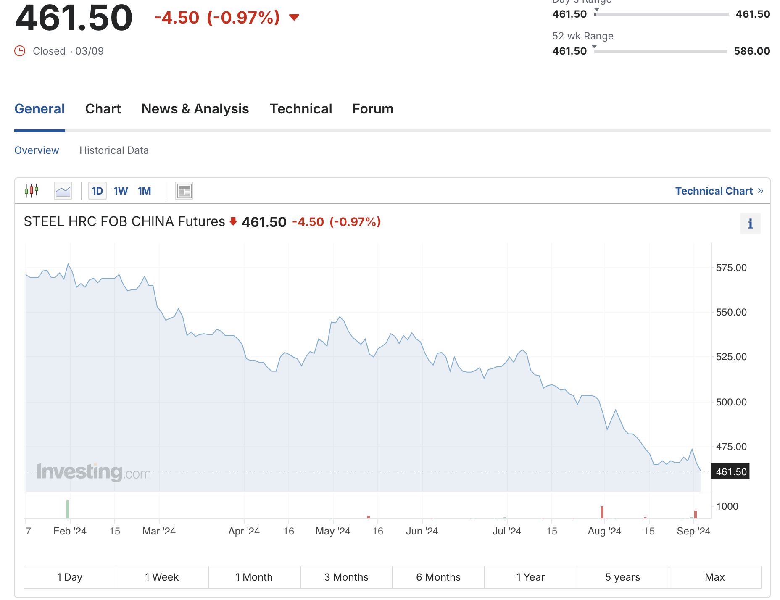Image resolution: width=780 pixels, height=600 pixels.
Task: Click the Mar '24 date label
Action: click(x=159, y=531)
